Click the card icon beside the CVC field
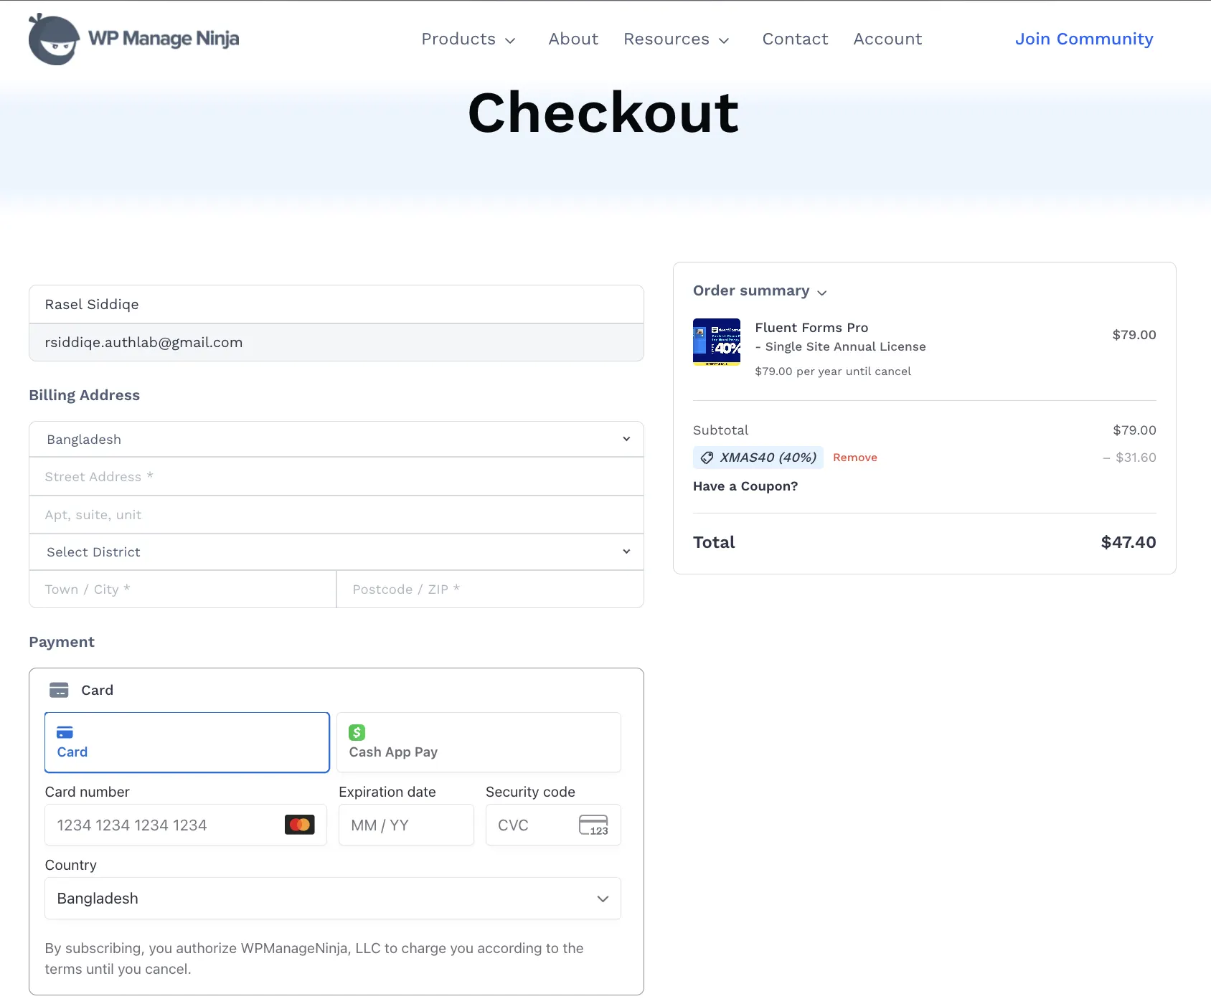This screenshot has width=1211, height=1004. (593, 825)
